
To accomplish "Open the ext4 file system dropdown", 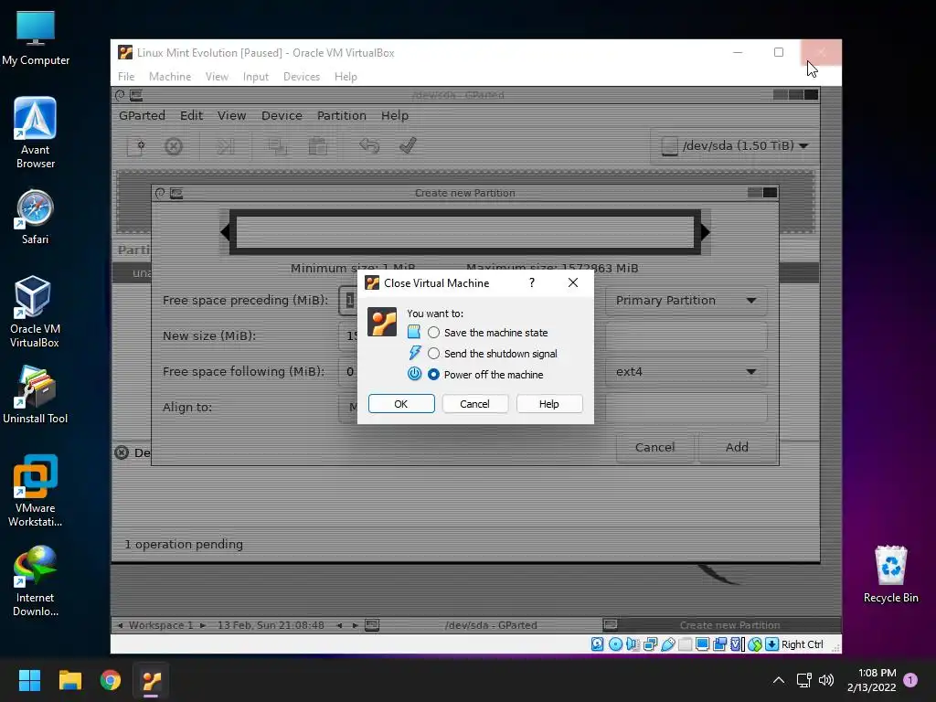I will (x=686, y=371).
